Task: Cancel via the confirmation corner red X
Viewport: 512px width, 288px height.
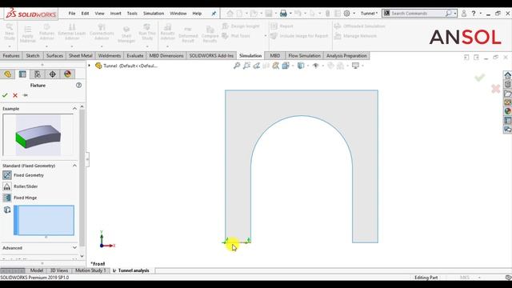Action: click(x=496, y=89)
